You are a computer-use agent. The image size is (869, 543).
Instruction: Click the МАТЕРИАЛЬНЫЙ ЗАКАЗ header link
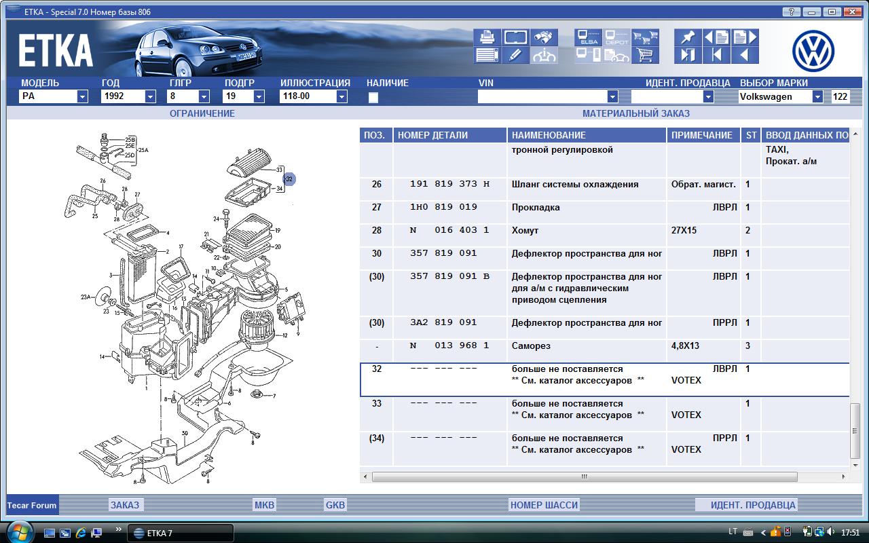pos(636,113)
